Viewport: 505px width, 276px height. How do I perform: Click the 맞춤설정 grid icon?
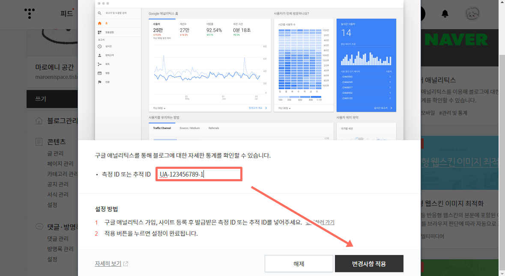tap(99, 31)
